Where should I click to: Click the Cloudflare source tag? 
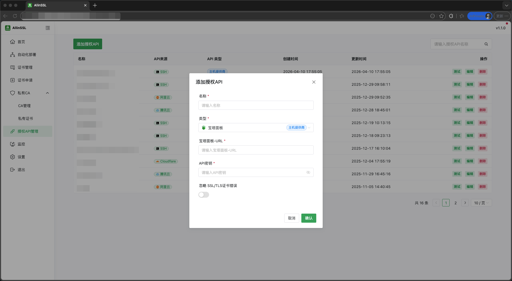[166, 161]
